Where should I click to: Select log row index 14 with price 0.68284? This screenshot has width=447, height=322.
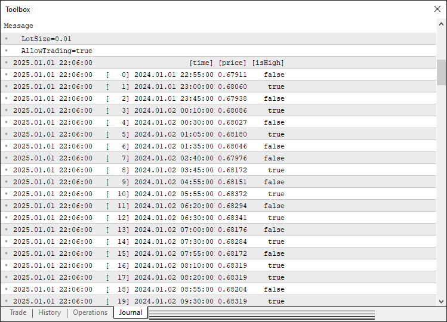click(218, 241)
